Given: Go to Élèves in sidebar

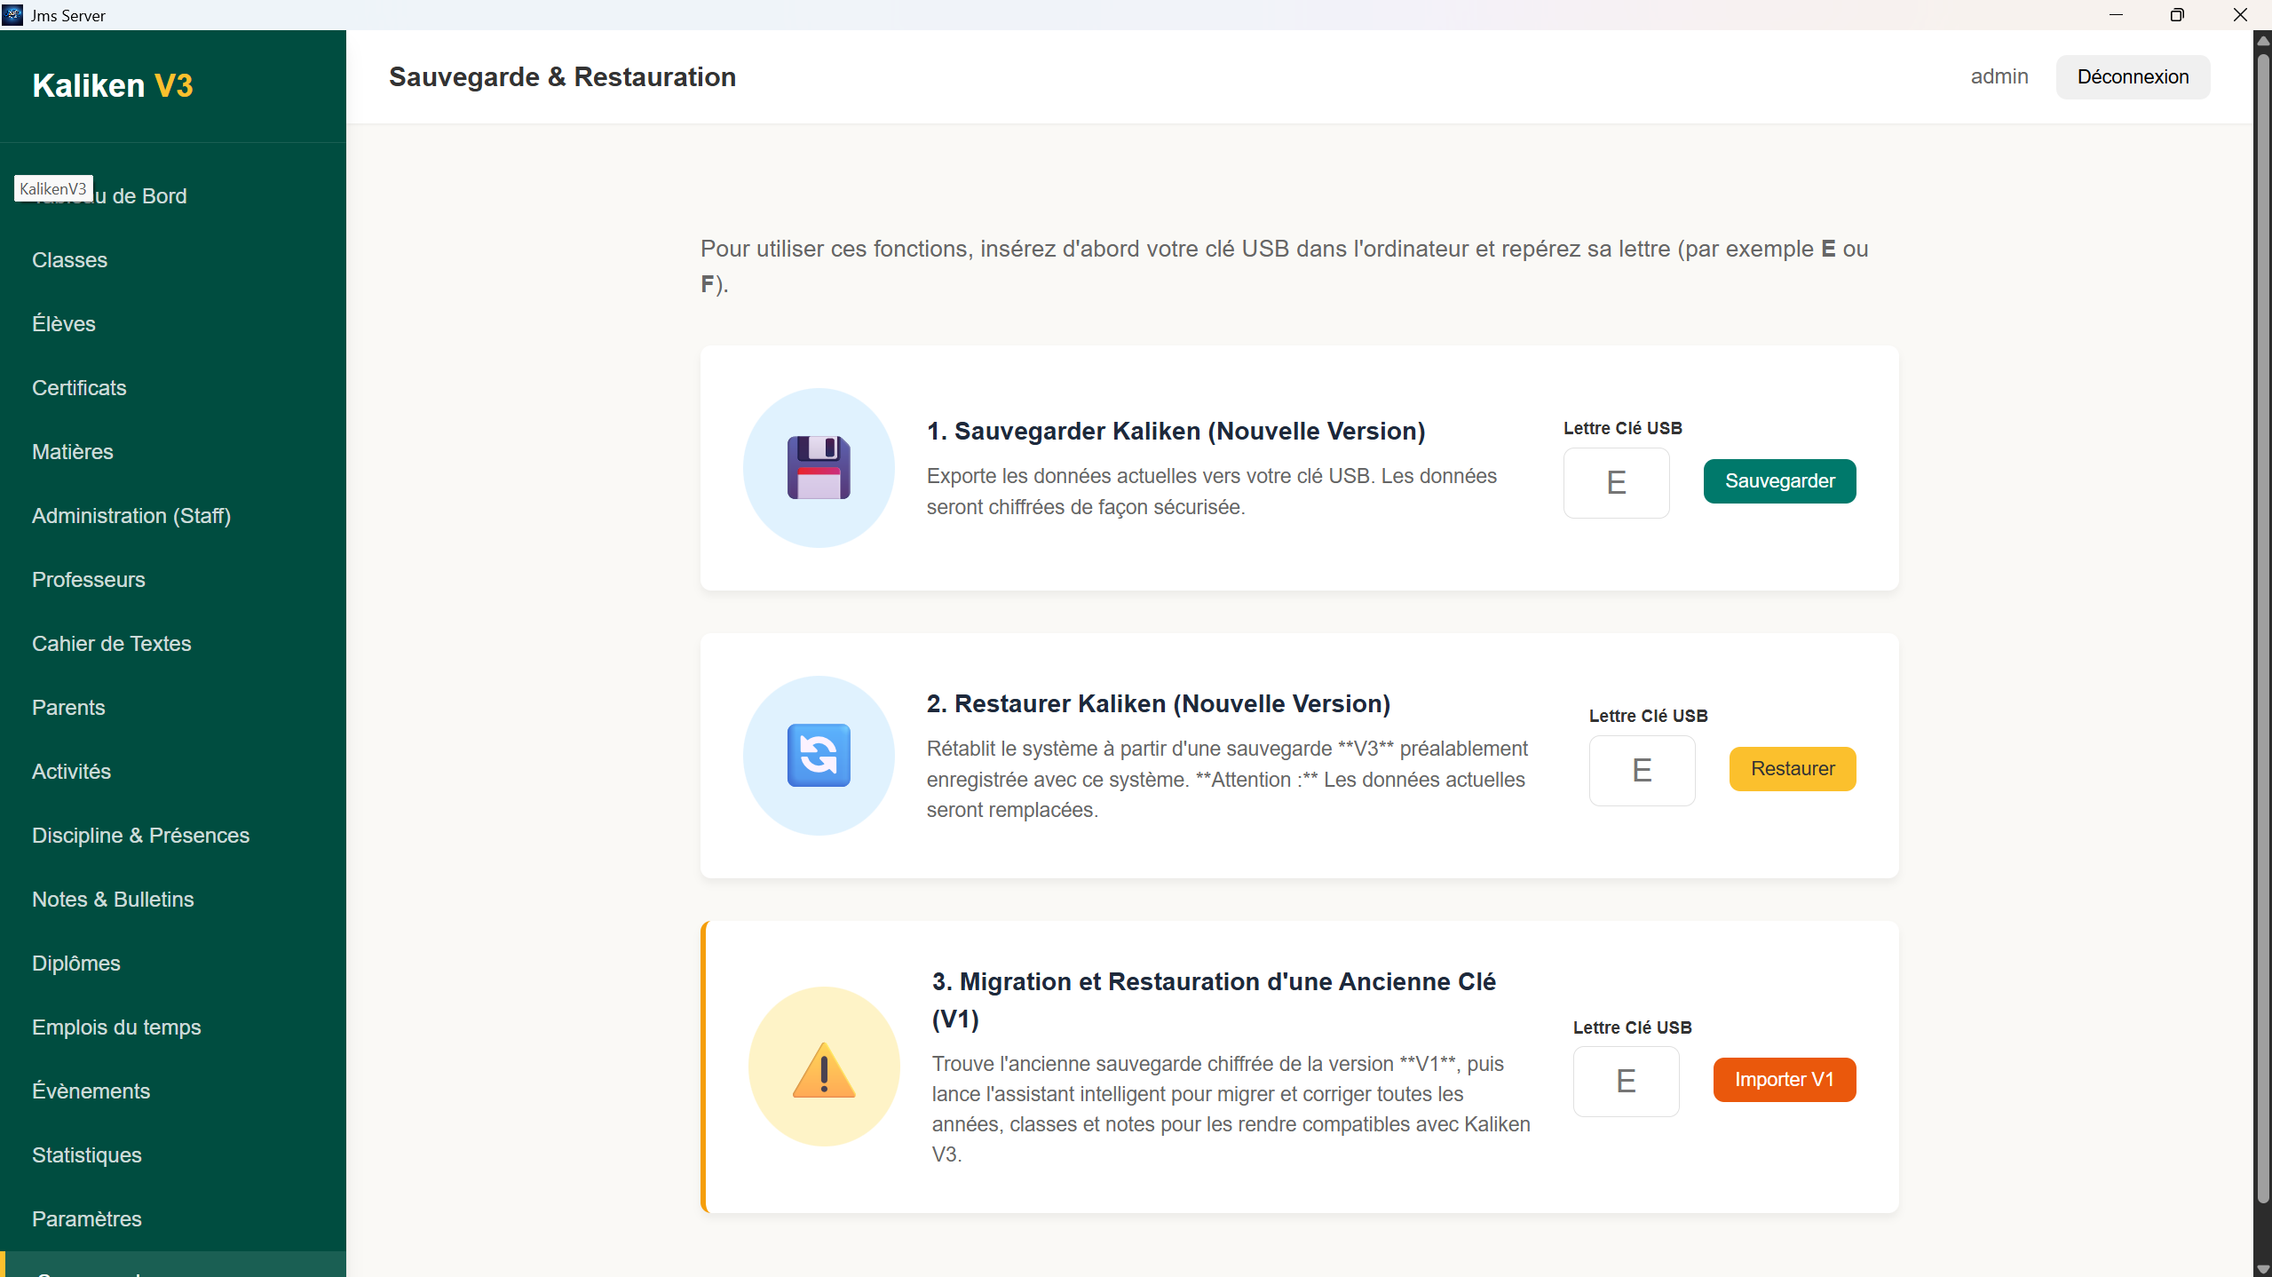Looking at the screenshot, I should pyautogui.click(x=64, y=324).
